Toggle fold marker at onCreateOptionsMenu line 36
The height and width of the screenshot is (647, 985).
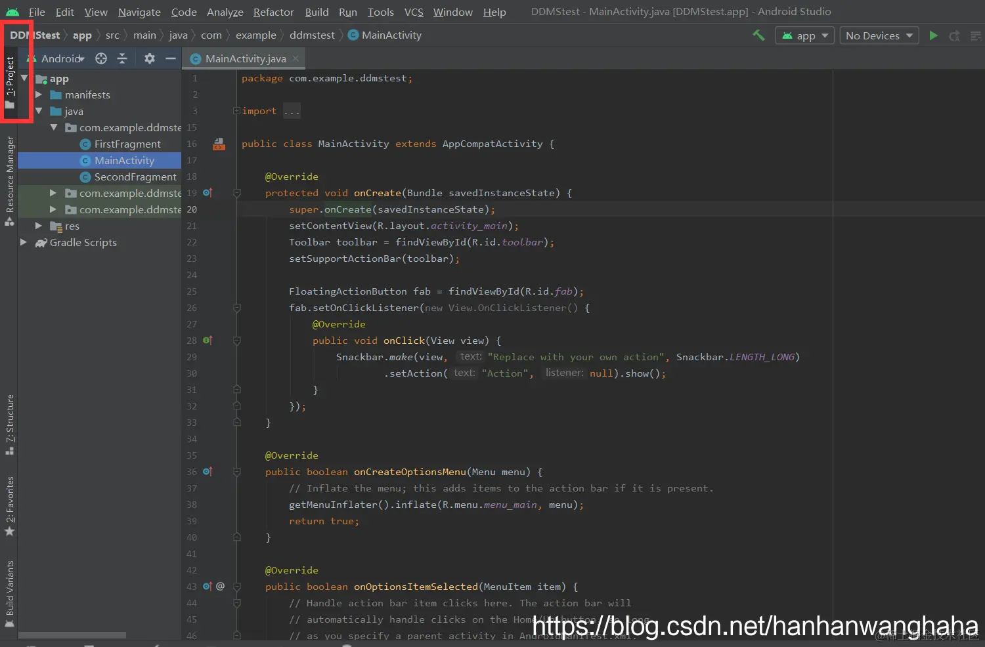pos(237,472)
